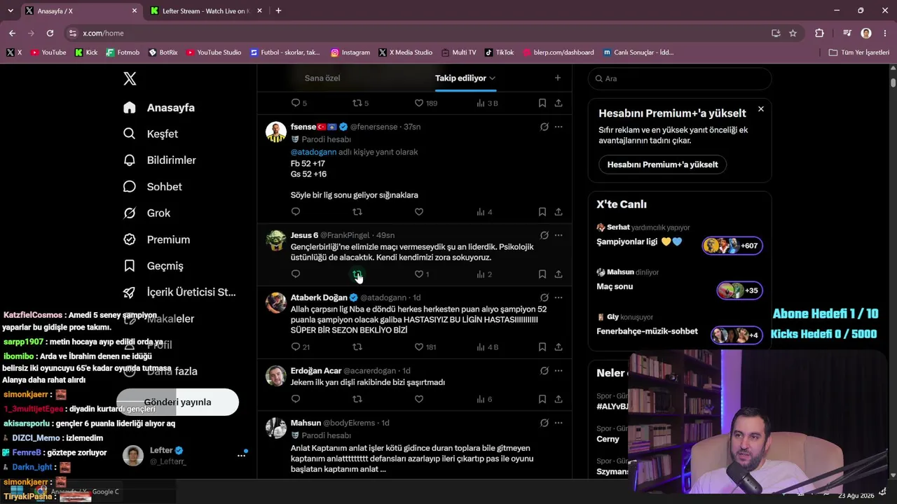This screenshot has height=504, width=897.
Task: Go to Anasayfa in the X sidebar
Action: pos(159,108)
